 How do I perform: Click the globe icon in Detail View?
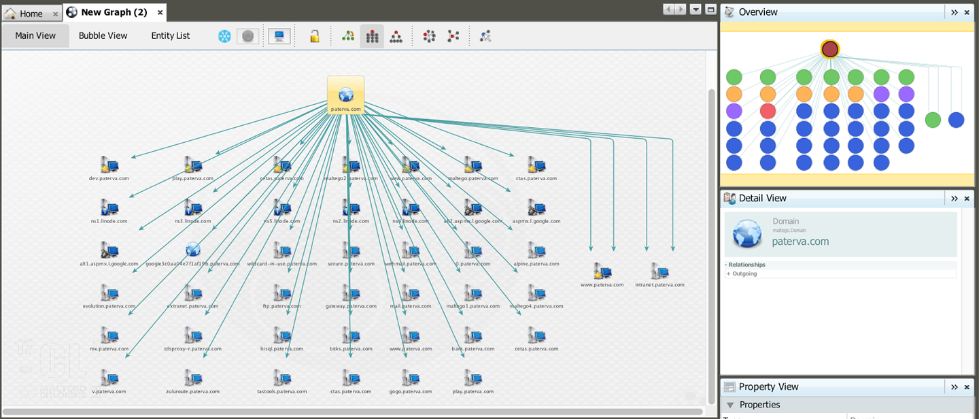[747, 233]
